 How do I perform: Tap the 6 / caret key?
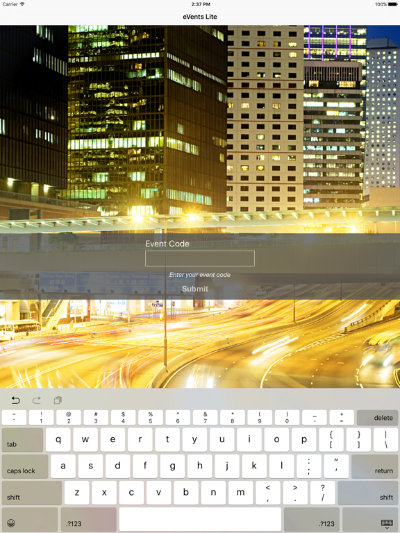coord(178,417)
